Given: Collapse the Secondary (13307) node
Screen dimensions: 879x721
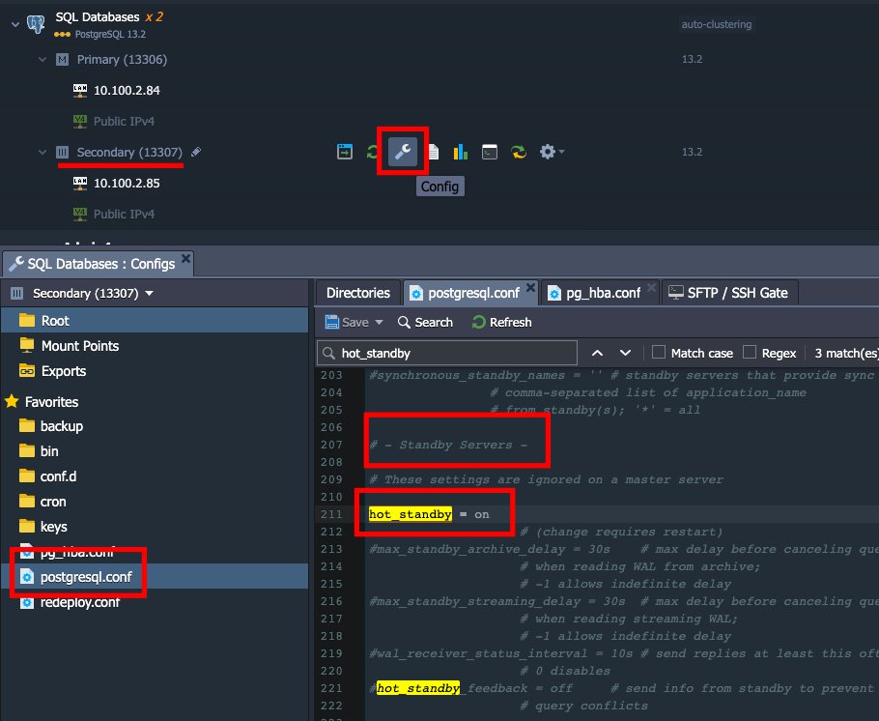Looking at the screenshot, I should point(43,152).
